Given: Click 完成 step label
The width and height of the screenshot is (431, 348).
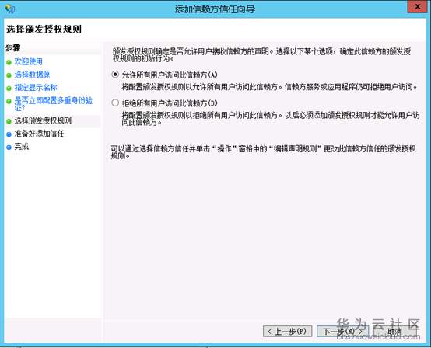Looking at the screenshot, I should [x=22, y=147].
